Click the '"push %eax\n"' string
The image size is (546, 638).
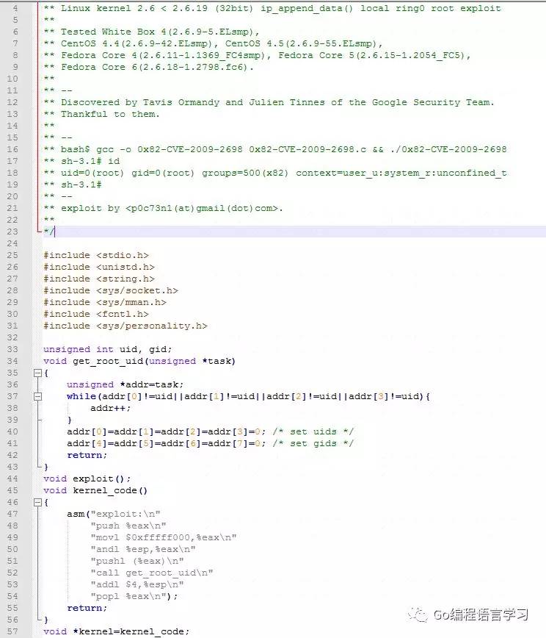coord(128,526)
